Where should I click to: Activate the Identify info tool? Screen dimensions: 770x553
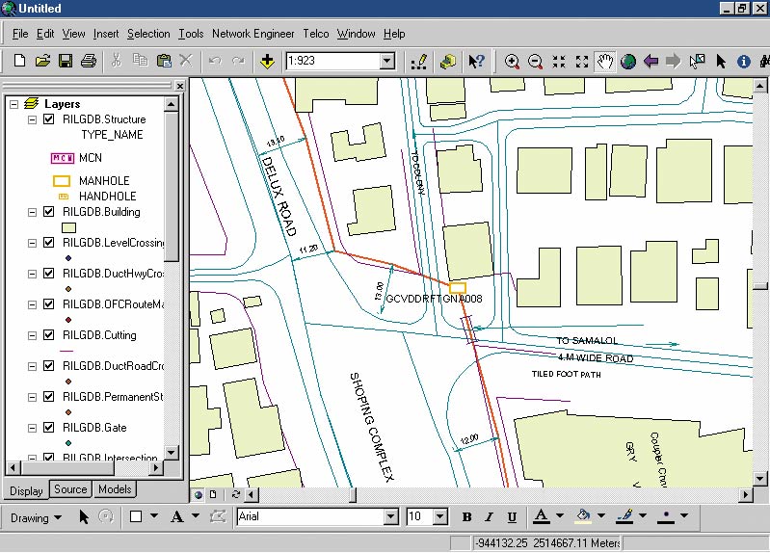743,62
